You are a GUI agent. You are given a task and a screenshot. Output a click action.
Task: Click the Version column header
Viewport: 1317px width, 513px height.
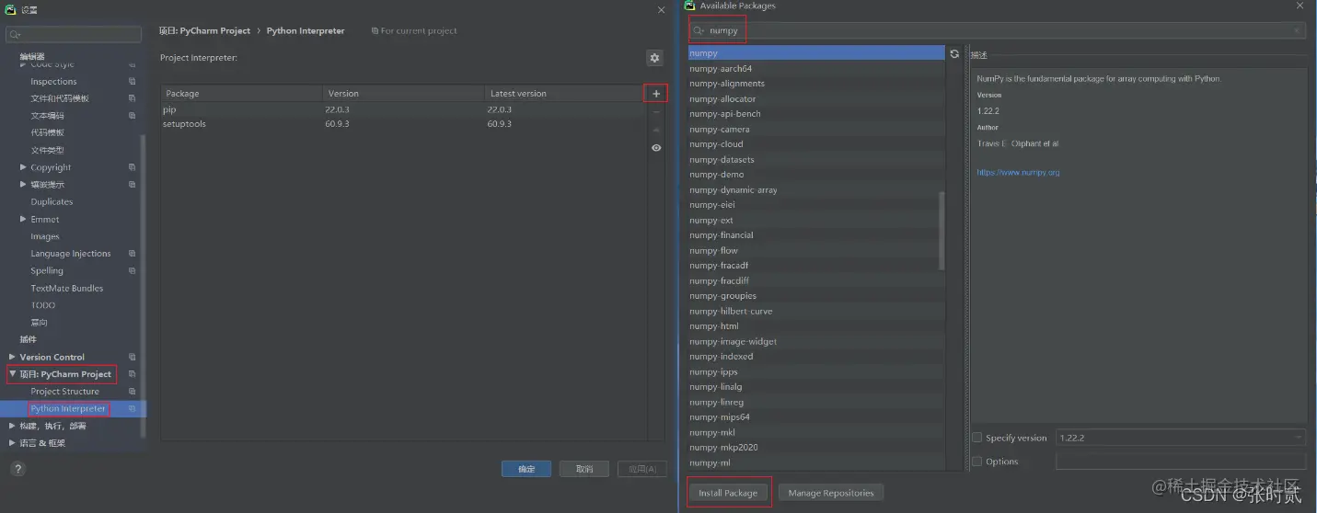click(x=405, y=94)
